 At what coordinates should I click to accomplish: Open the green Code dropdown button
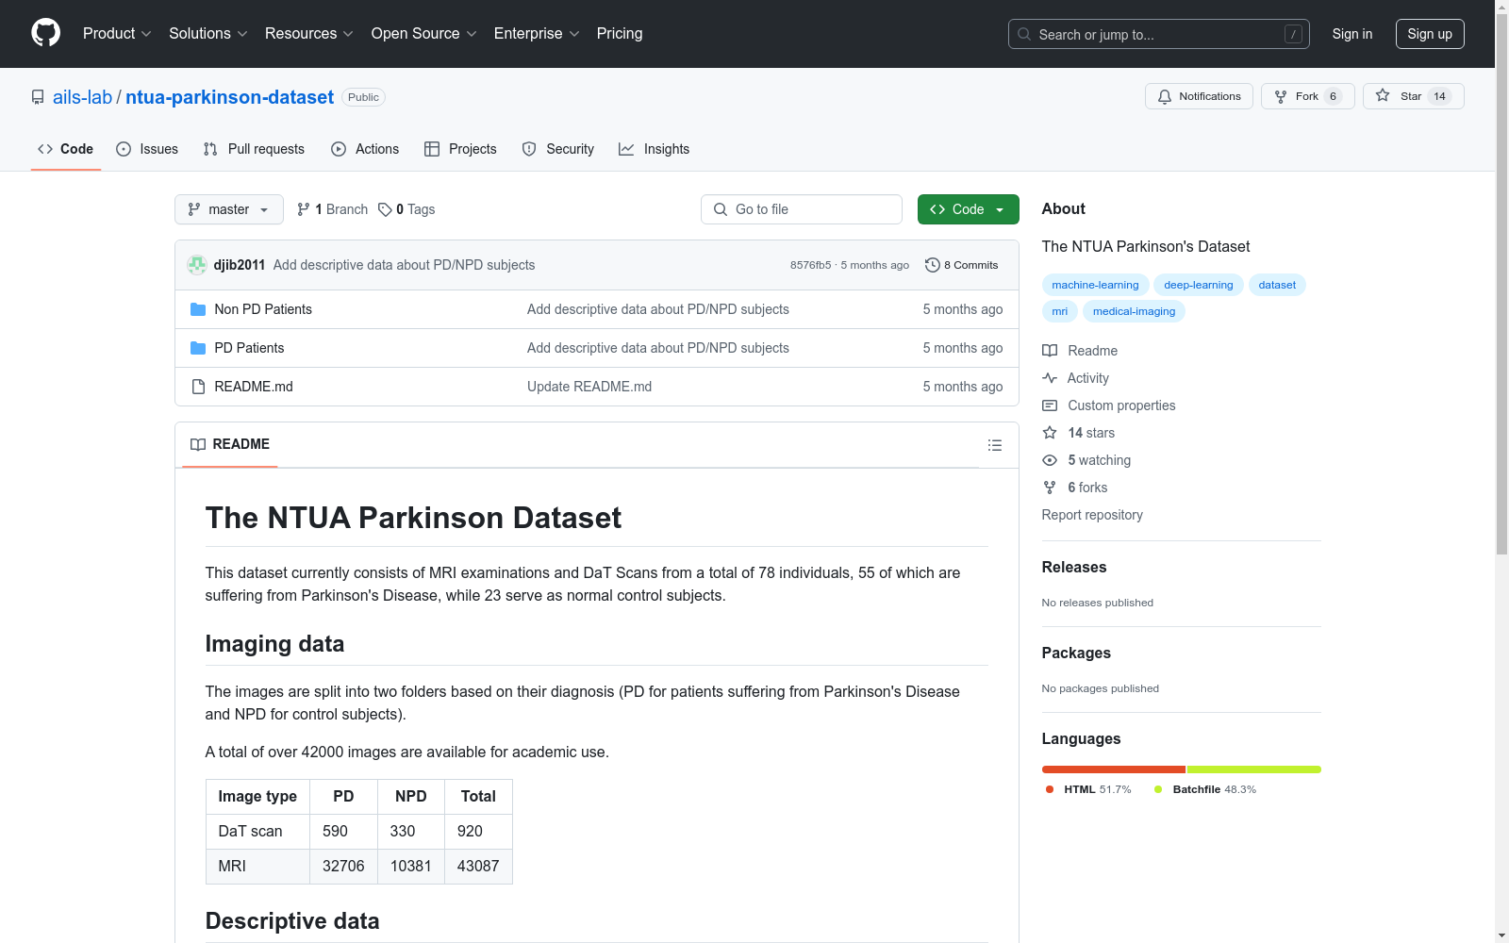(x=968, y=209)
